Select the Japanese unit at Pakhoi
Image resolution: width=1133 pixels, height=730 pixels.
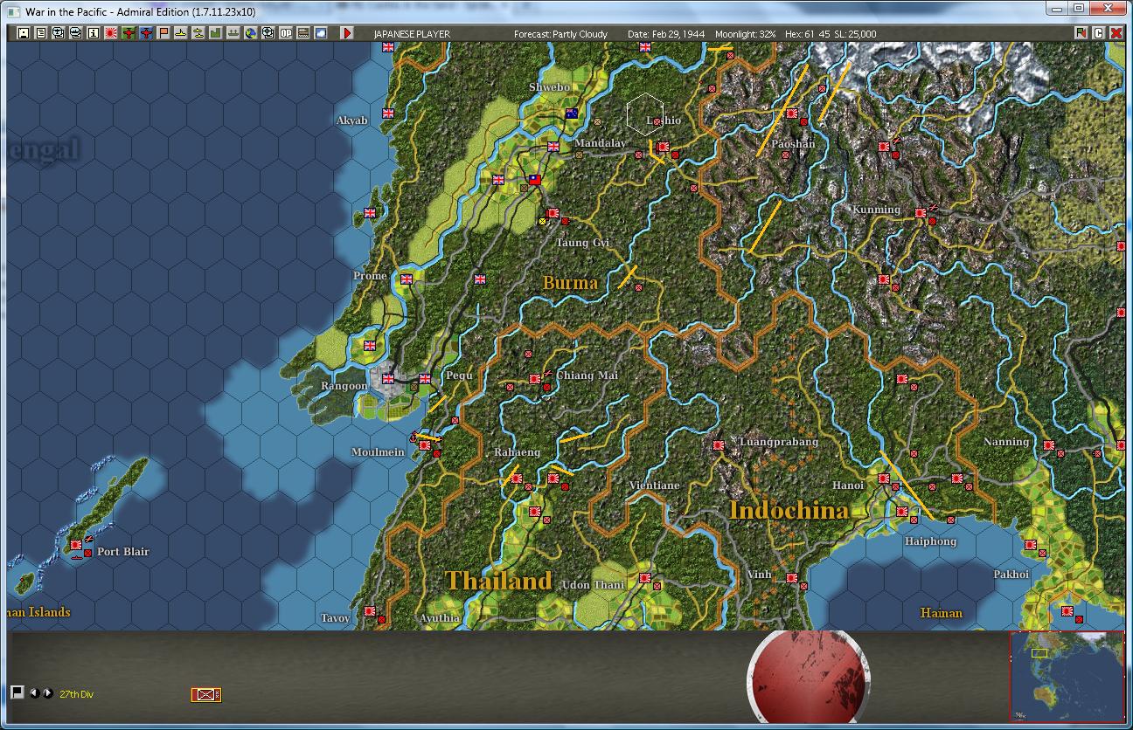tap(1030, 545)
